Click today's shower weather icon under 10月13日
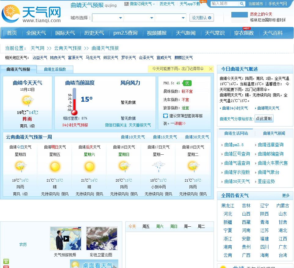Screen dimensions: 294x268 28,100
